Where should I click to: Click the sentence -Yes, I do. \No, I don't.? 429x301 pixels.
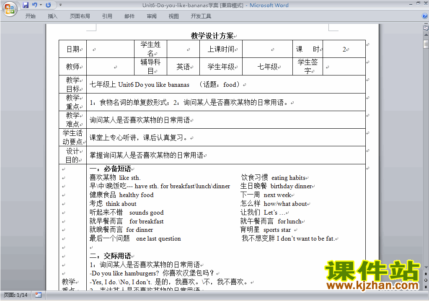click(x=121, y=282)
